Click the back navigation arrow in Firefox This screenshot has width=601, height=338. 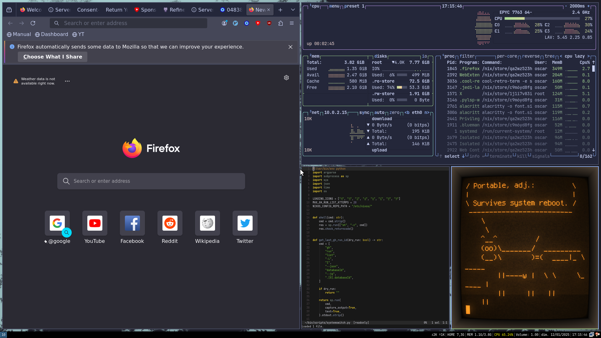tap(10, 23)
